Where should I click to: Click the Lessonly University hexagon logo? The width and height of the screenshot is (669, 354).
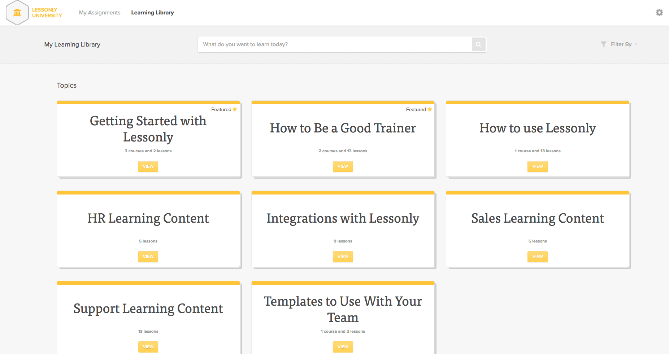click(x=17, y=13)
